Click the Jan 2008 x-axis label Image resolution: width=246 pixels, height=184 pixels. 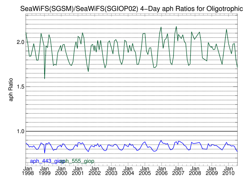195,171
